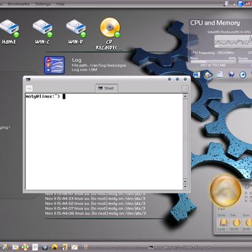252x252 pixels.
Task: Click the Sat. forecast sun icon
Action: point(237,222)
